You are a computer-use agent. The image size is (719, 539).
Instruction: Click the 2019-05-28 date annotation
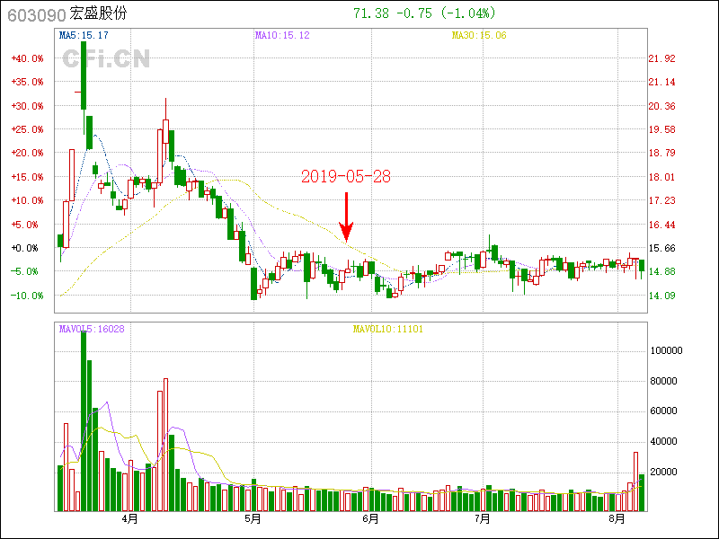tap(346, 177)
